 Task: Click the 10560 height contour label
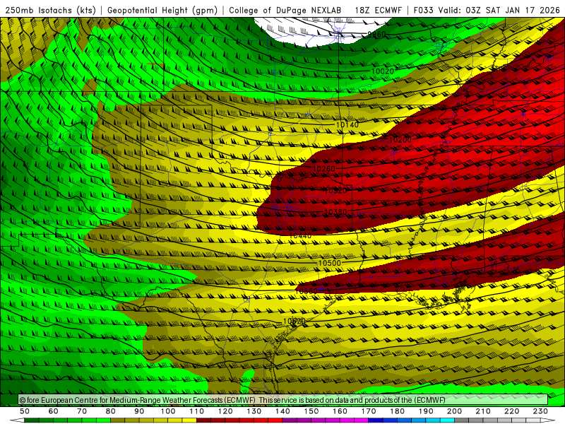click(307, 290)
